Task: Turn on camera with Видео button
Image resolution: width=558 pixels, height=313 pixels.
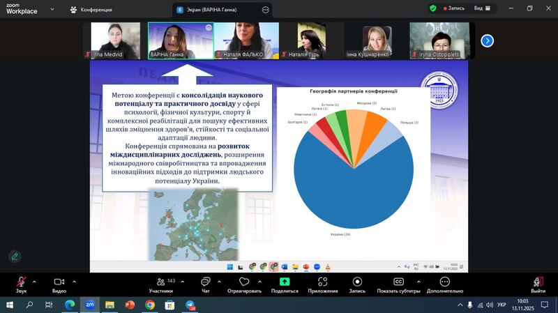Action: coord(59,282)
